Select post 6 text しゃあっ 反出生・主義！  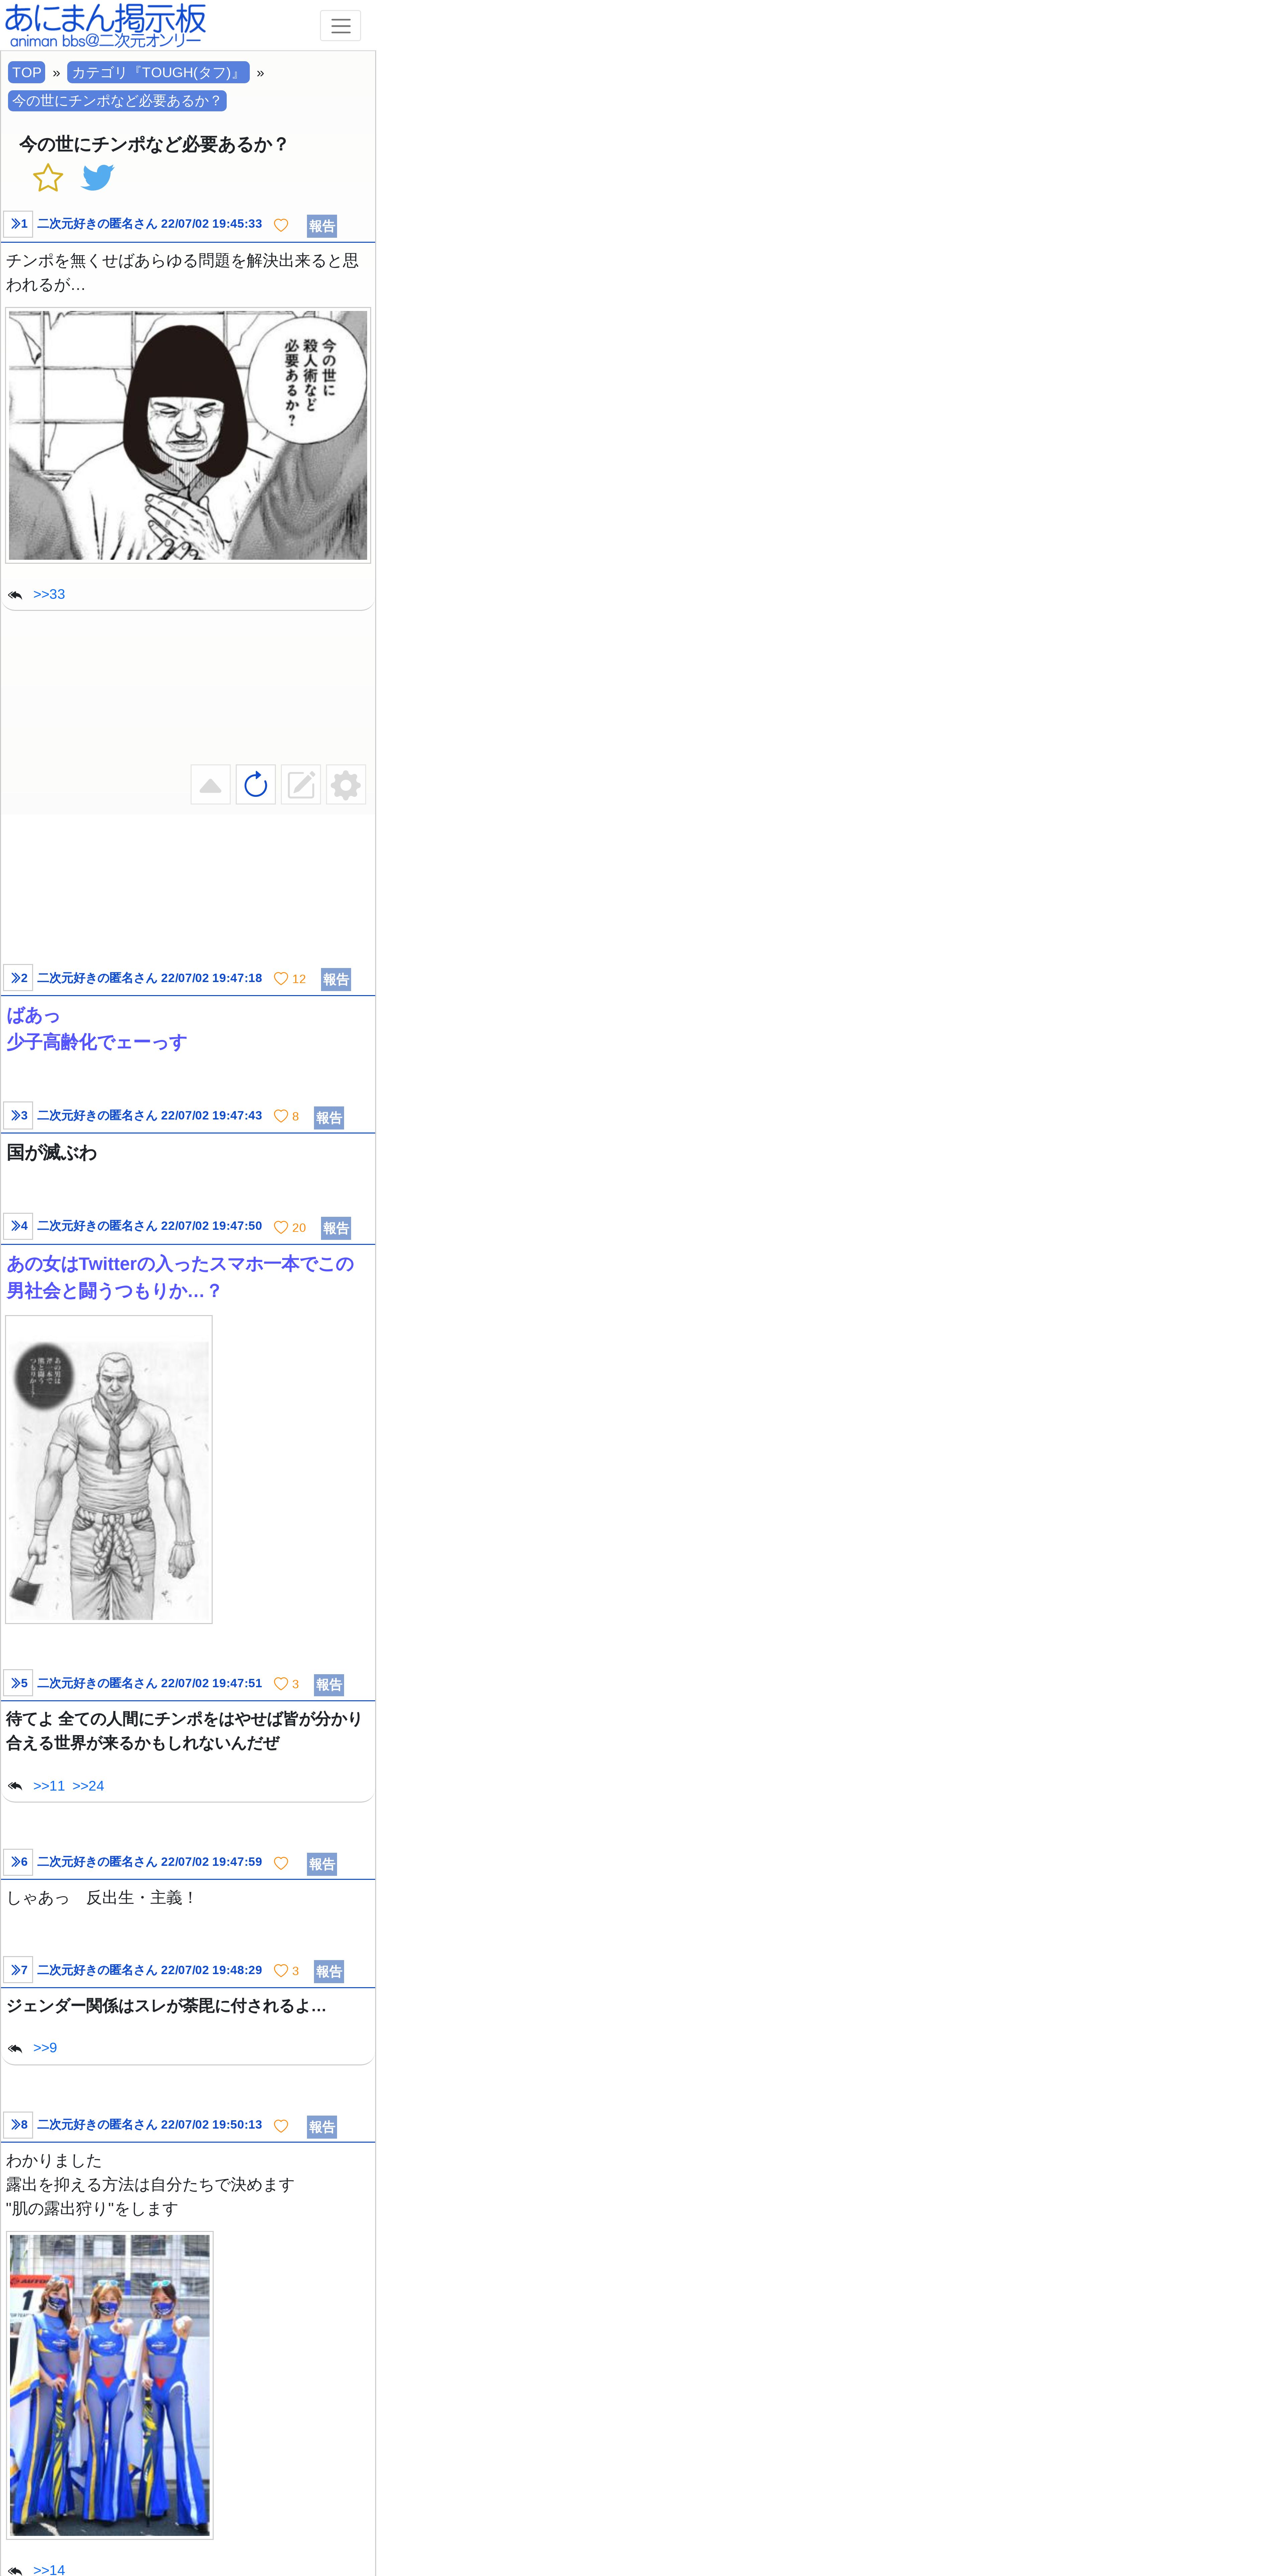pyautogui.click(x=101, y=1898)
